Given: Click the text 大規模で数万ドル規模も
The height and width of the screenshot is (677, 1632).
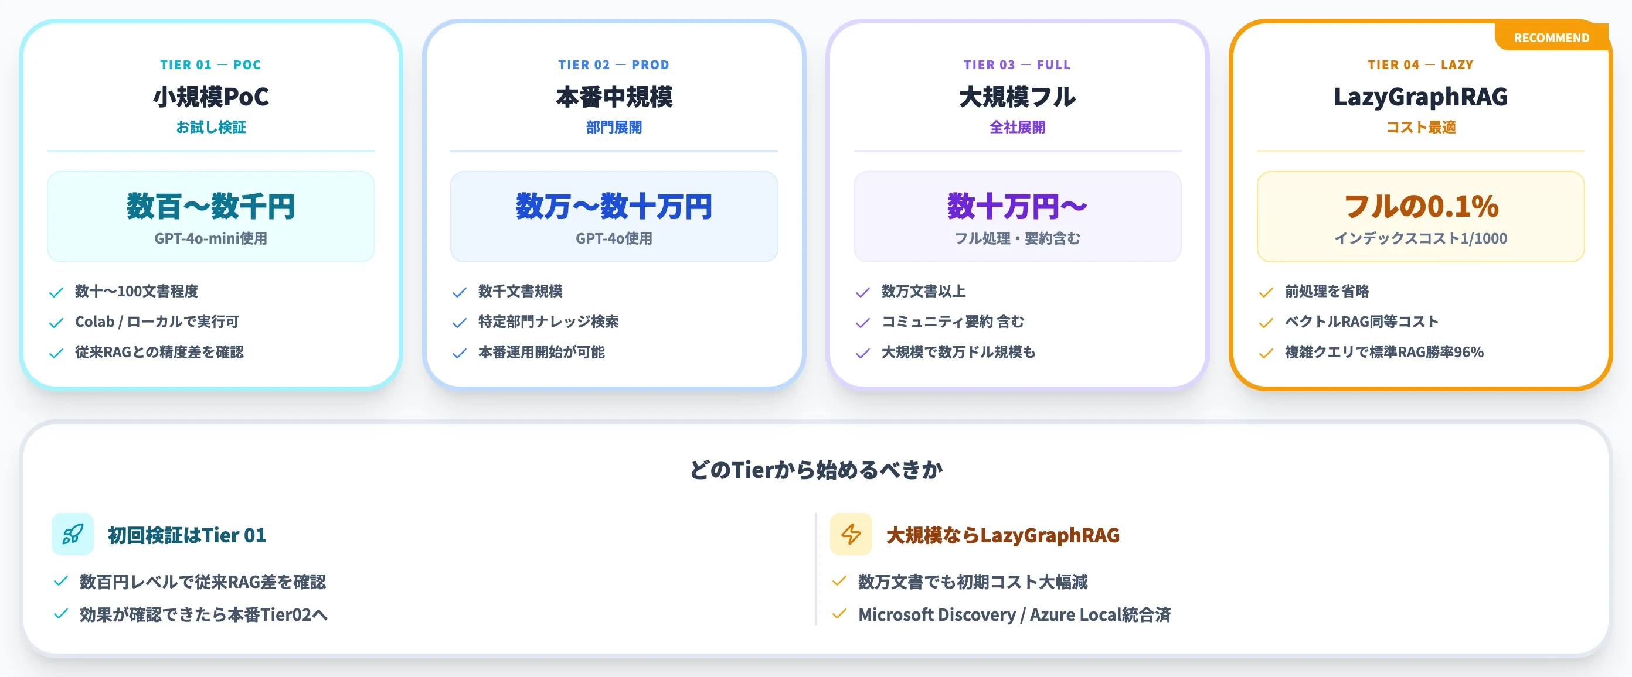Looking at the screenshot, I should [x=958, y=353].
